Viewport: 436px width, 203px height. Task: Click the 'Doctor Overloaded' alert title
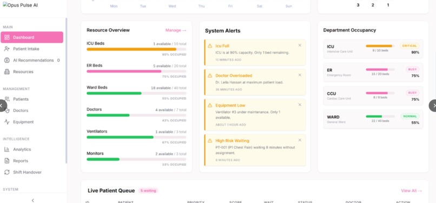pos(234,76)
